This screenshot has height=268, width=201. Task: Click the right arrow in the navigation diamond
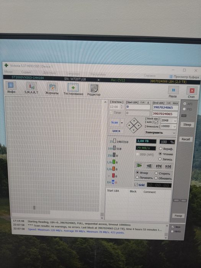pyautogui.click(x=139, y=126)
